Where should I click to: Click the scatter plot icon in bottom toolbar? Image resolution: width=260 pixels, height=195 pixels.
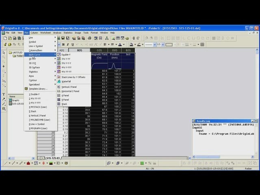point(13,163)
